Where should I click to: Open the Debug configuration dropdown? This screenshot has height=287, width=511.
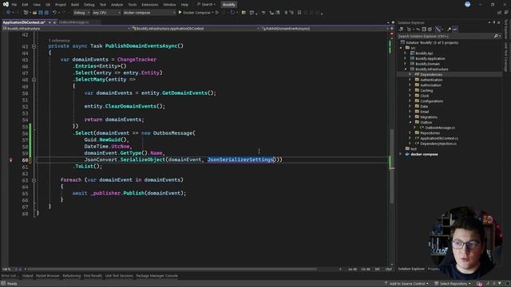click(x=81, y=13)
